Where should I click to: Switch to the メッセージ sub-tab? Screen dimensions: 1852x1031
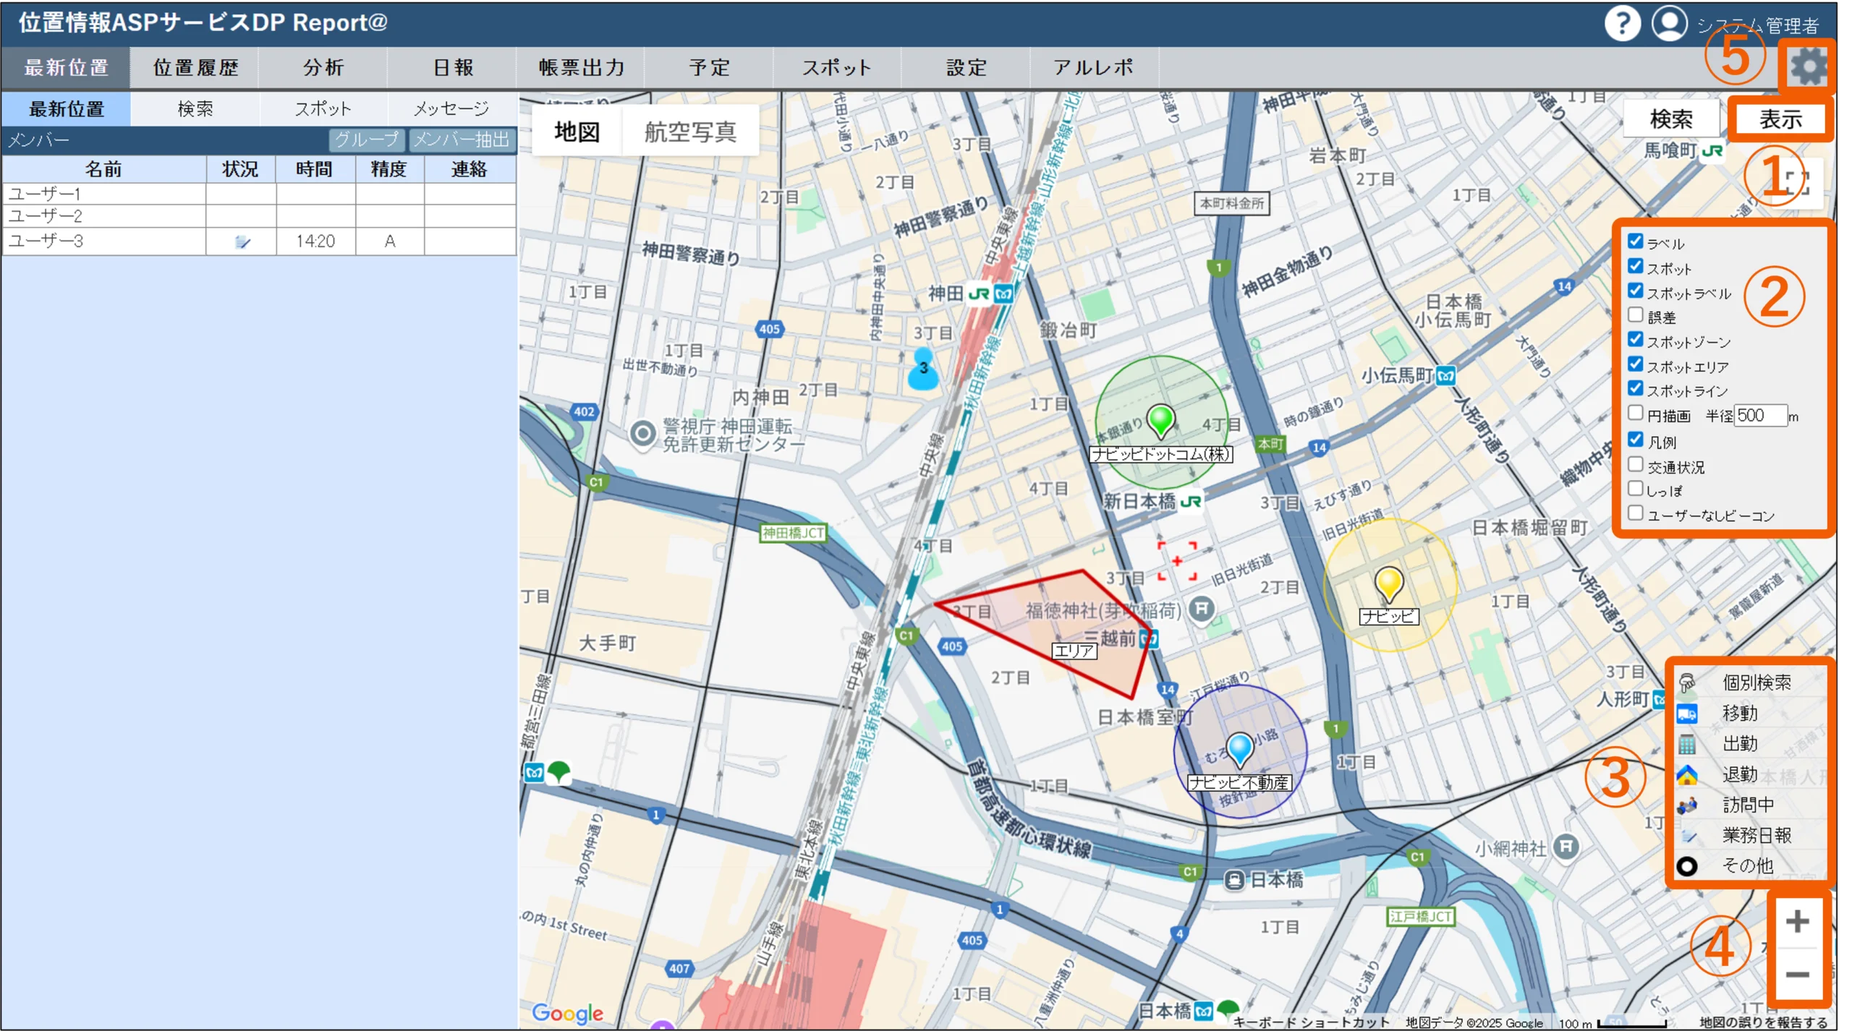coord(451,109)
